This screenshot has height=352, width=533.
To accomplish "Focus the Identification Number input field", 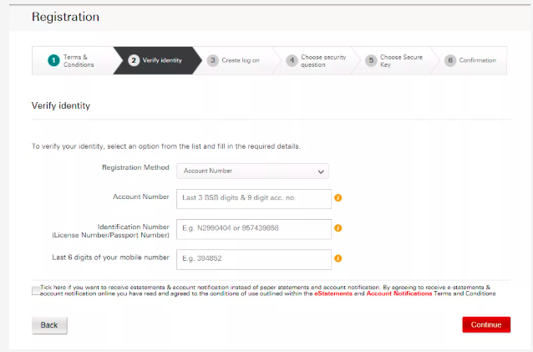I will 254,229.
